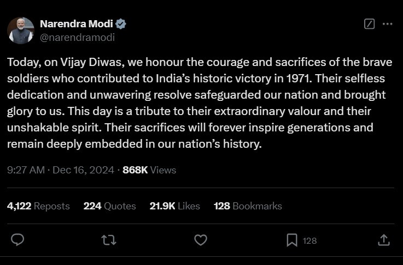Click the 128 count beside bookmark icon

pos(309,240)
